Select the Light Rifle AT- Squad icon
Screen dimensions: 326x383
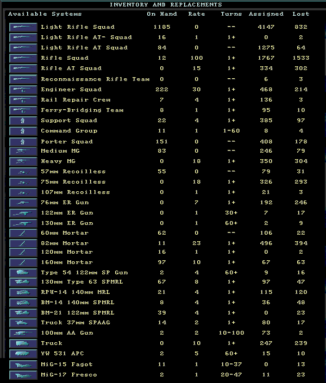click(x=23, y=37)
